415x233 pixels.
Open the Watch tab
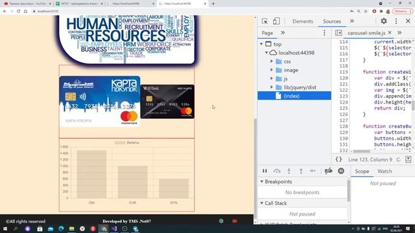[x=385, y=171]
